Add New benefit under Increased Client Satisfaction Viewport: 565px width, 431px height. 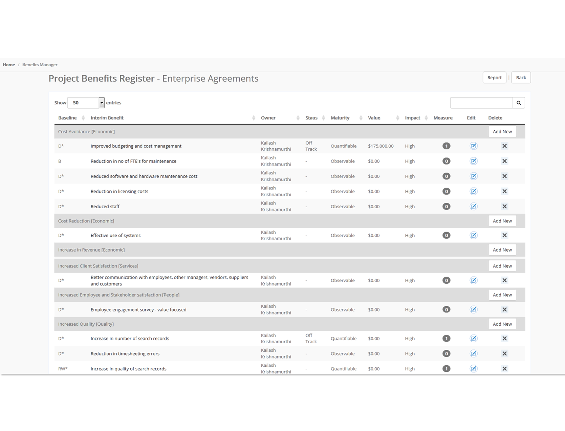(x=502, y=266)
